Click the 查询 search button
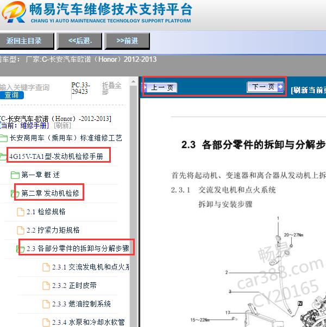Image resolution: width=326 pixels, height=327 pixels. 12,95
